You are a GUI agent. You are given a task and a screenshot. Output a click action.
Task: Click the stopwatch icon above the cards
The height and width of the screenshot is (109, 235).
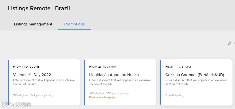tap(229, 43)
